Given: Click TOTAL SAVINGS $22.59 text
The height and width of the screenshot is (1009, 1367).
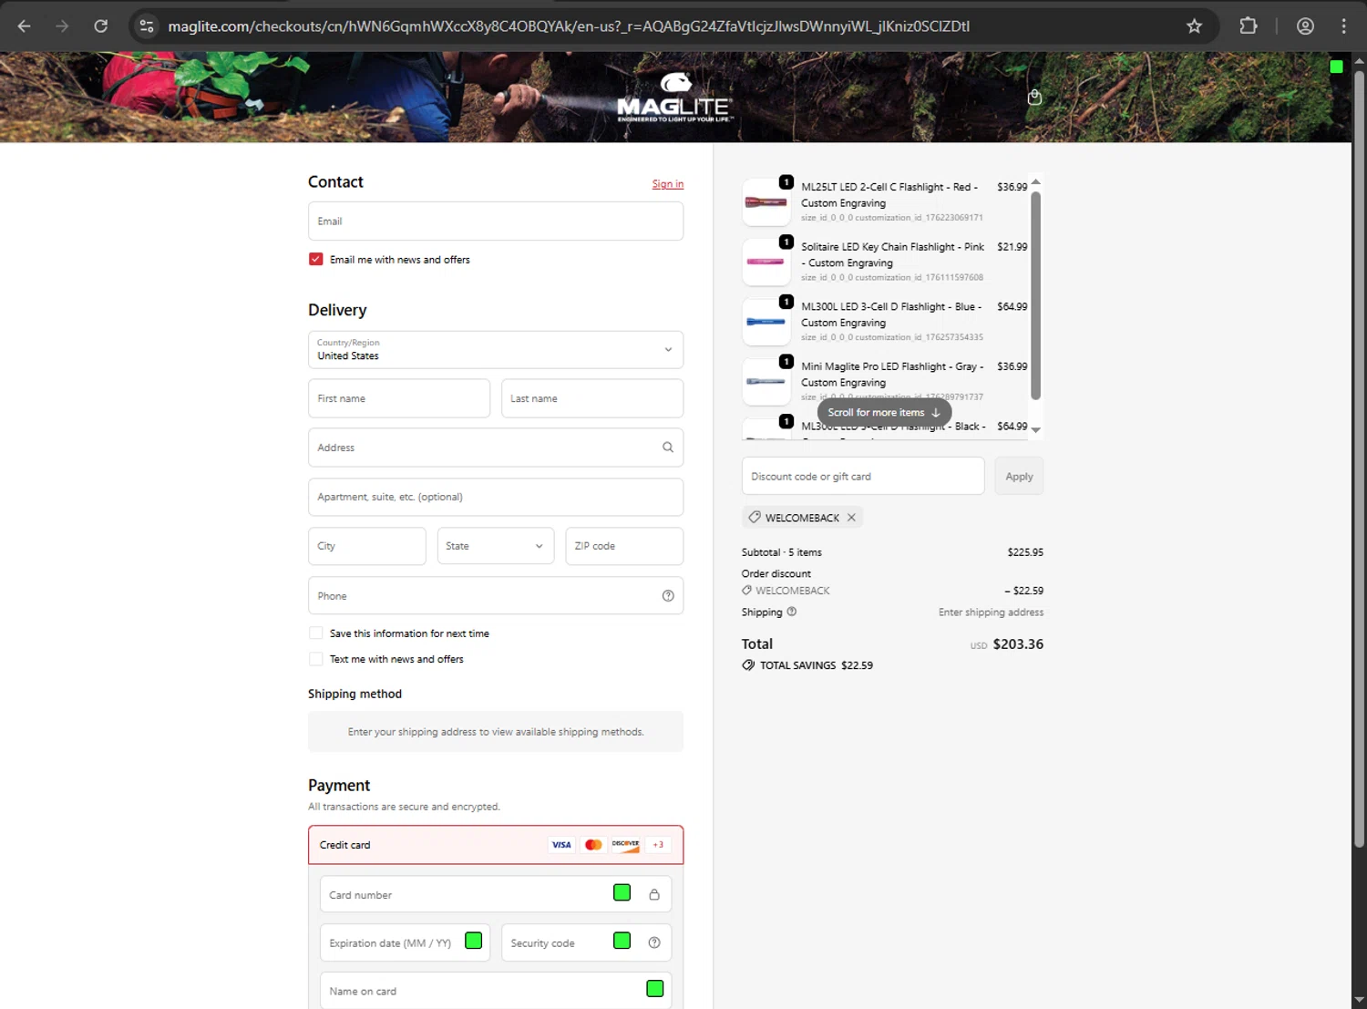Looking at the screenshot, I should point(817,665).
